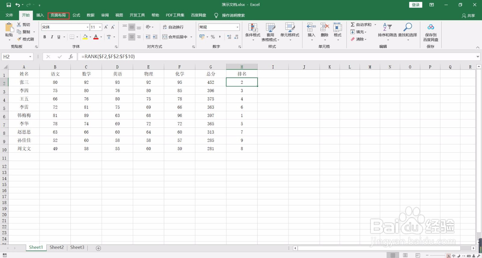This screenshot has height=258, width=482.
Task: Switch to the 插入 Insert tab
Action: (x=40, y=15)
